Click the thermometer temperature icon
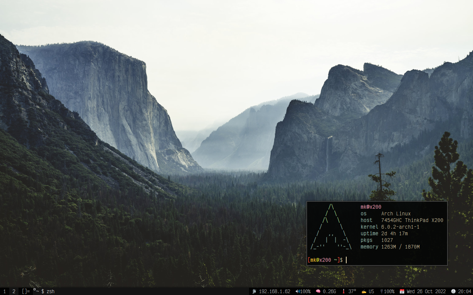The height and width of the screenshot is (295, 473). pyautogui.click(x=344, y=291)
